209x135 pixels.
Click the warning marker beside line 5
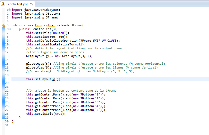coord(3,25)
